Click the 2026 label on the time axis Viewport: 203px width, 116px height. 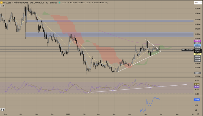point(68,114)
